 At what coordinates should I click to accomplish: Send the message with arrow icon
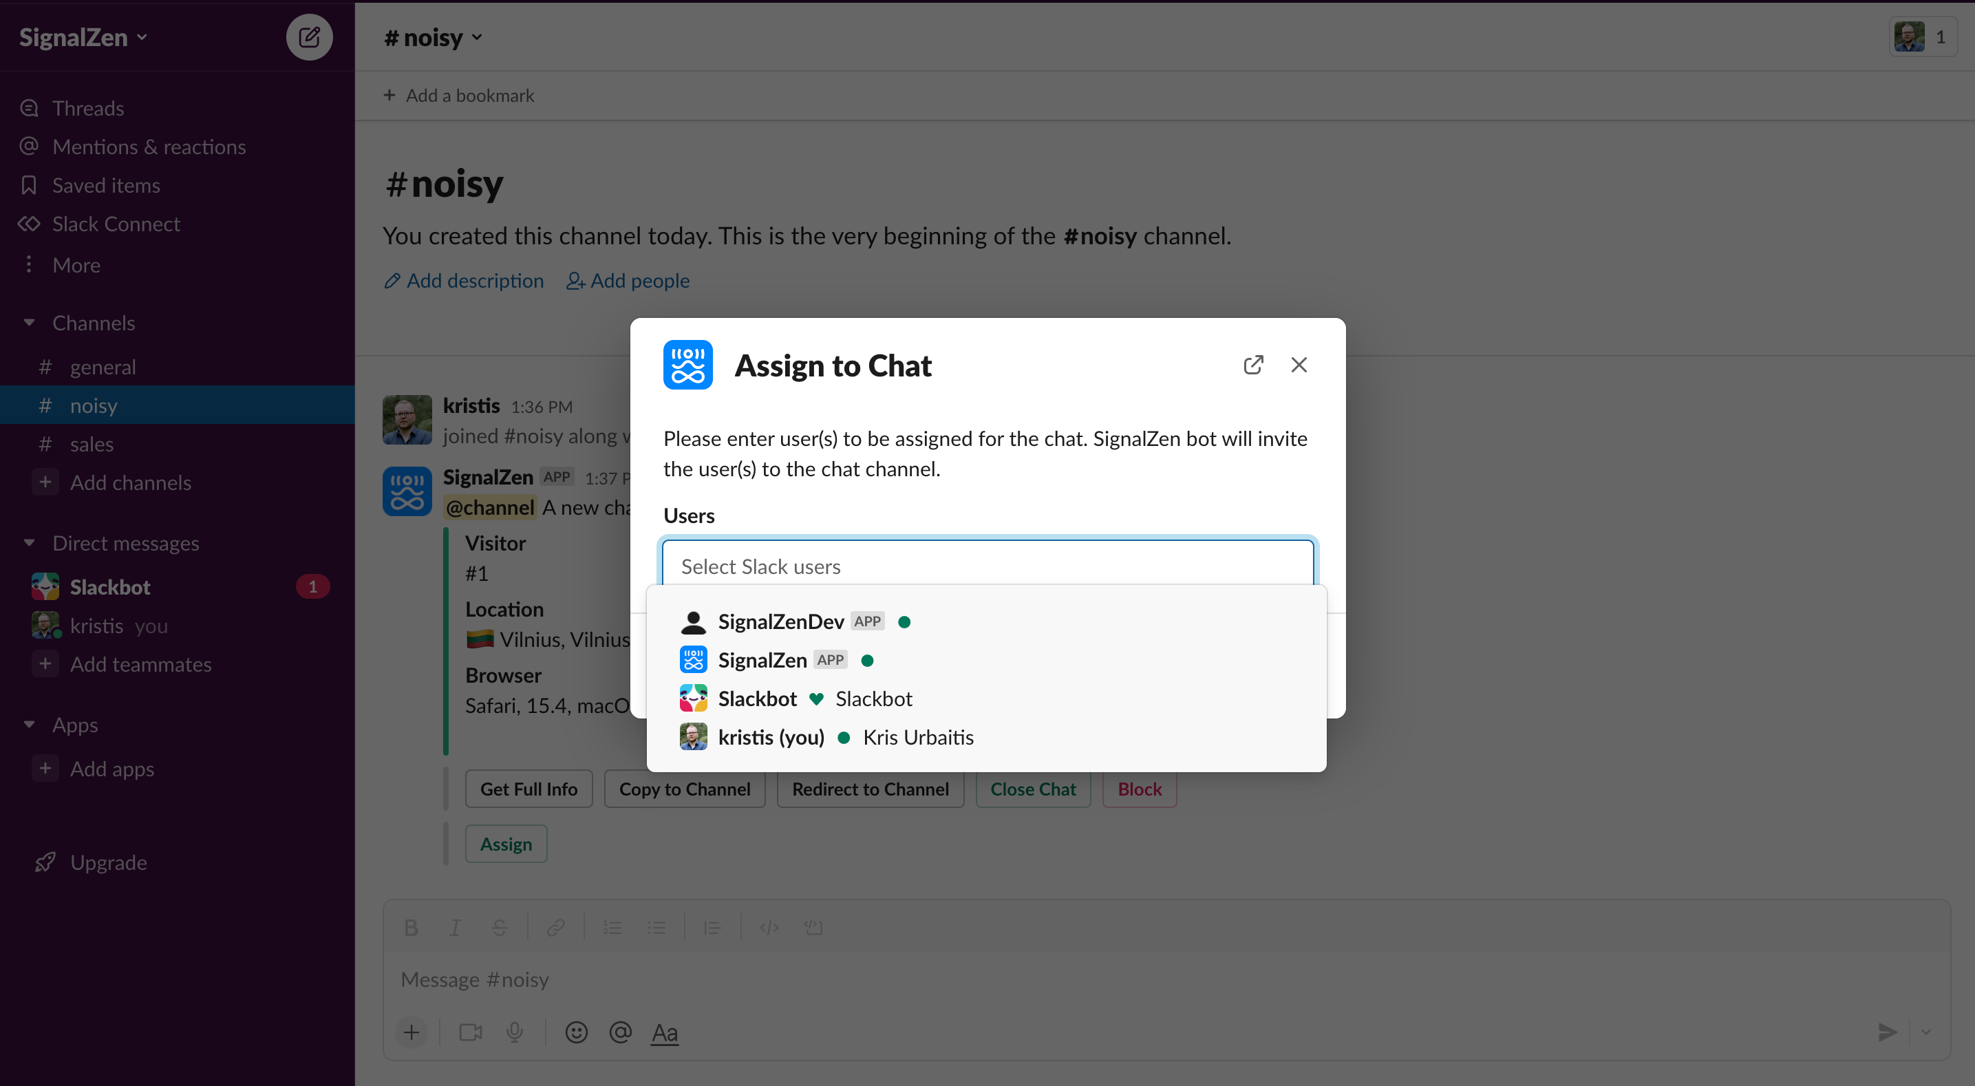pos(1888,1032)
